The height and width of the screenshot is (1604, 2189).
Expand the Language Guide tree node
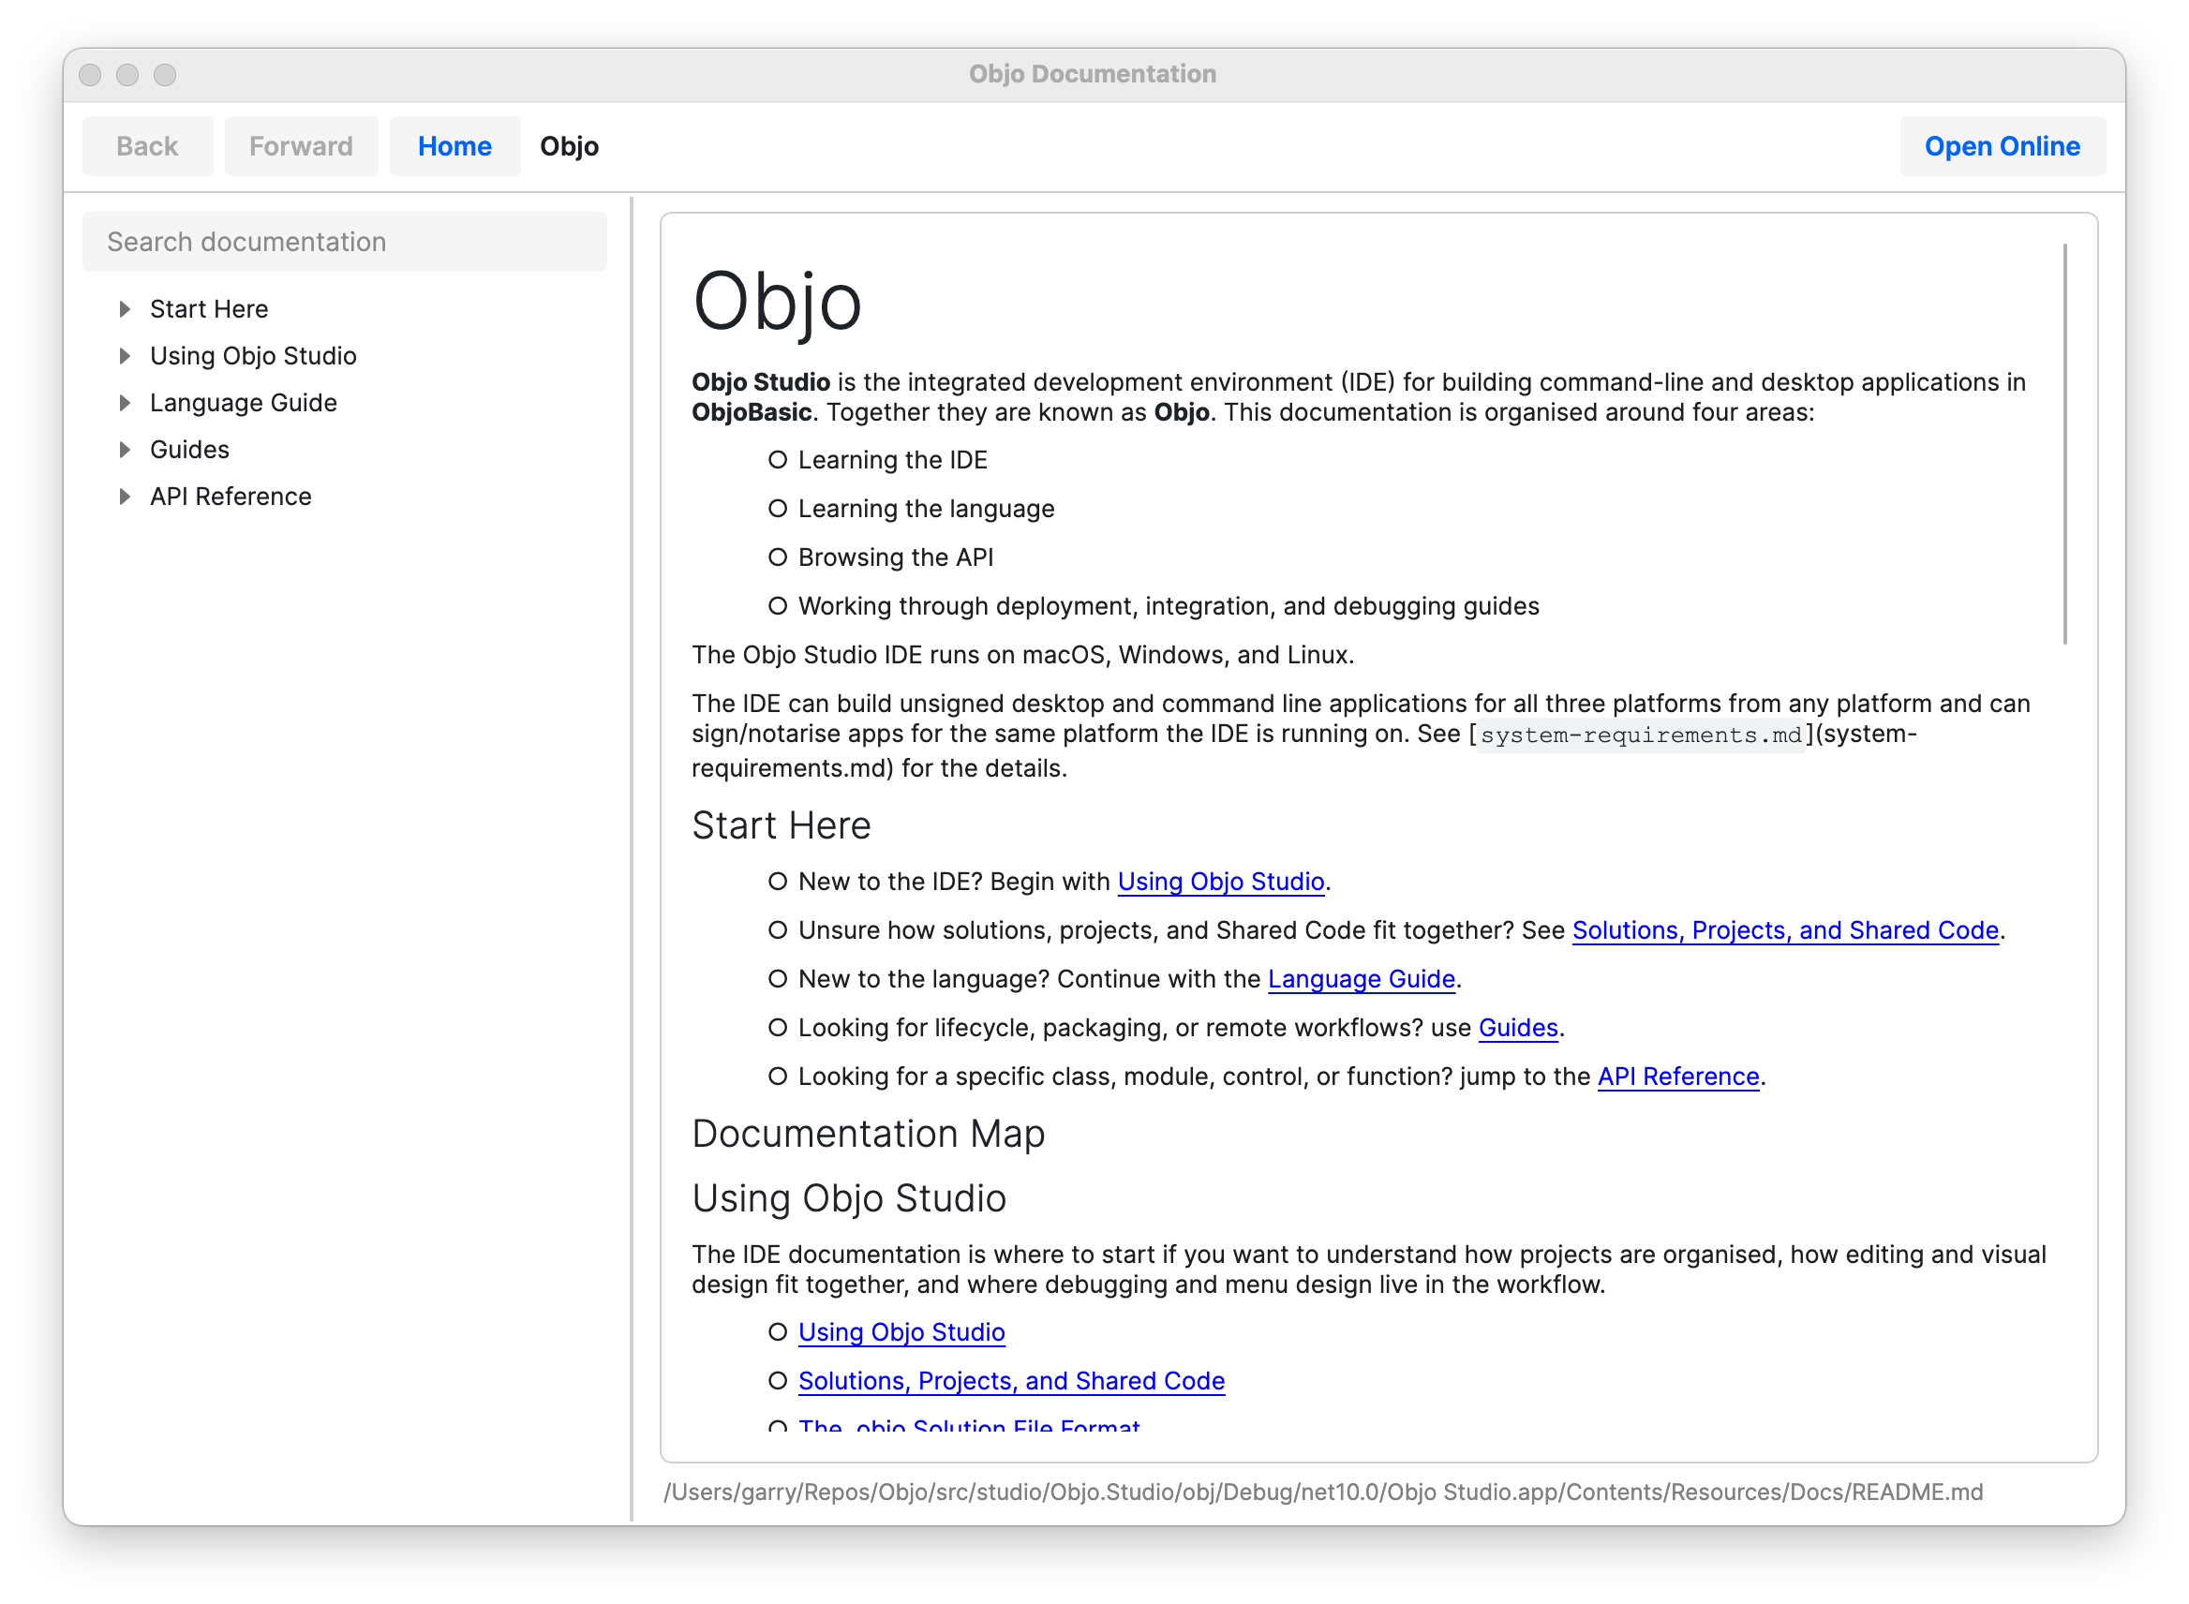(125, 402)
